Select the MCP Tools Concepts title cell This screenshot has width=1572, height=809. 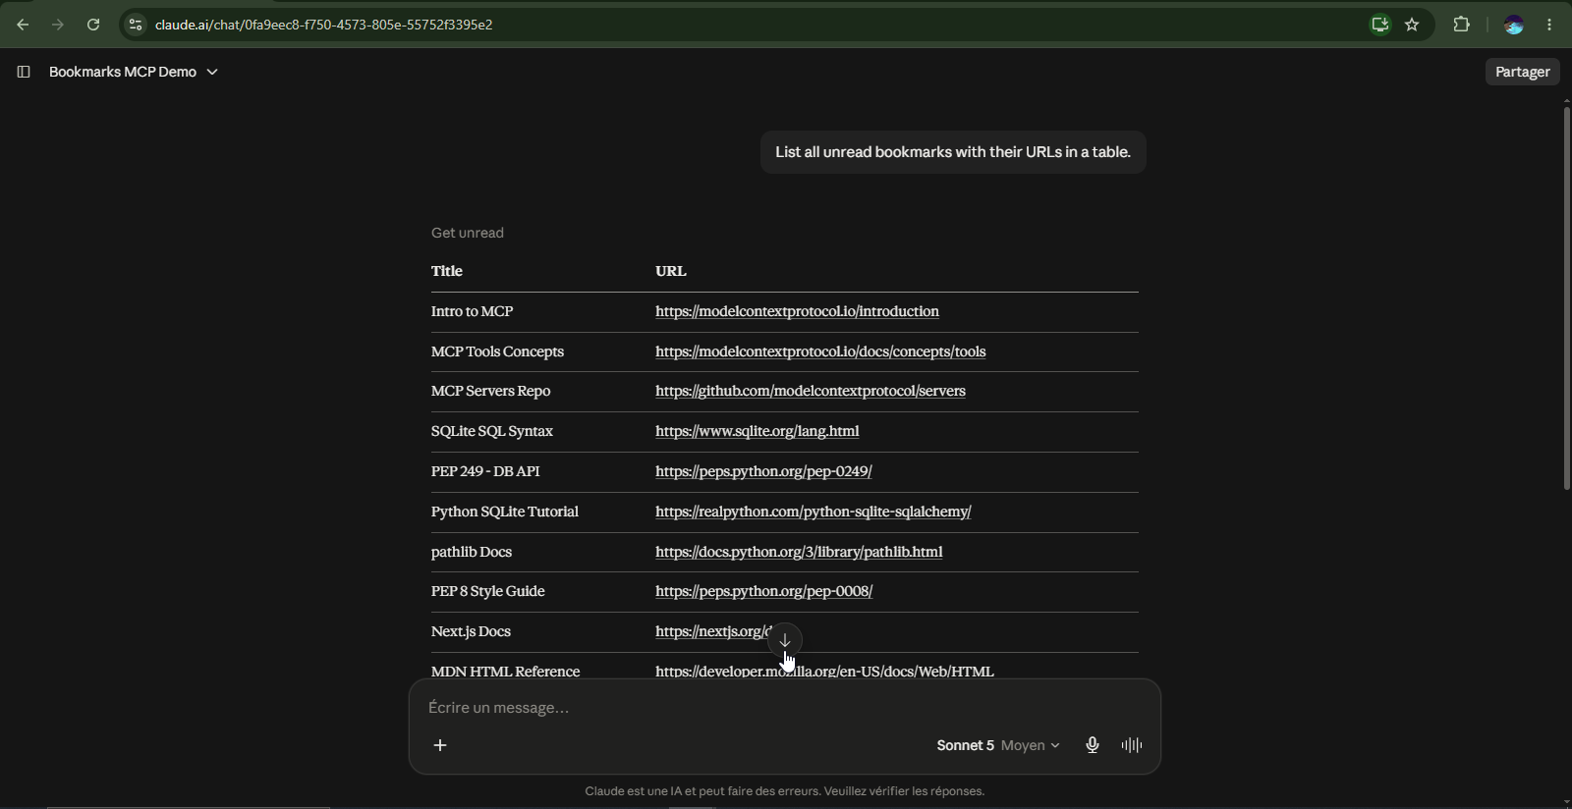tap(497, 351)
